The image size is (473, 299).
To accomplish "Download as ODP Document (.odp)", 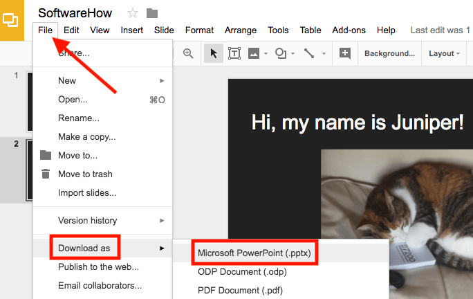I will 281,272.
